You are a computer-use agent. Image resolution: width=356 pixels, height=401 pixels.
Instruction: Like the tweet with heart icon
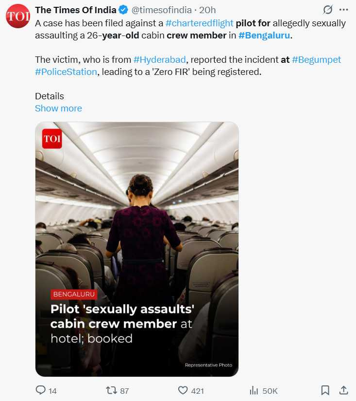coord(183,390)
